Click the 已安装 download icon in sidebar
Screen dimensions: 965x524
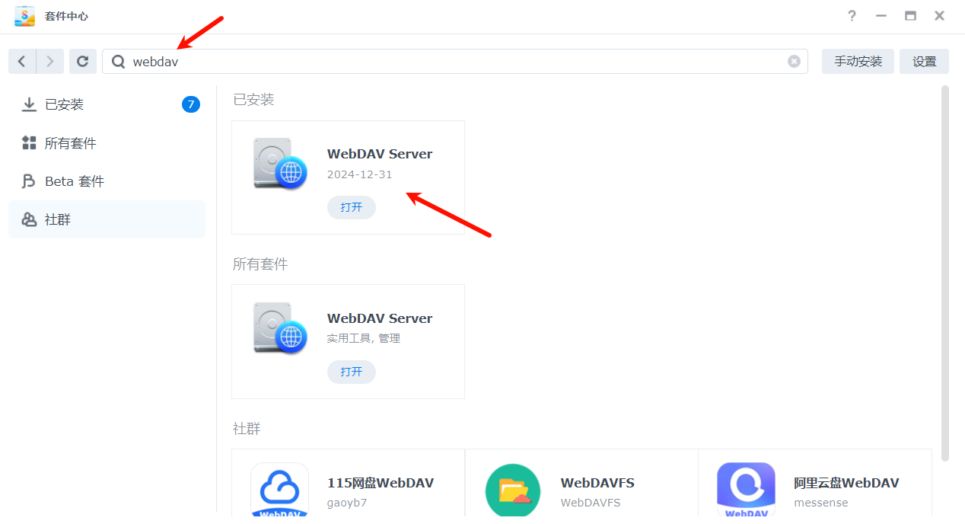29,104
